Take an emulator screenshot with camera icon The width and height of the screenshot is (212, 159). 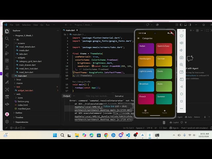[182, 58]
